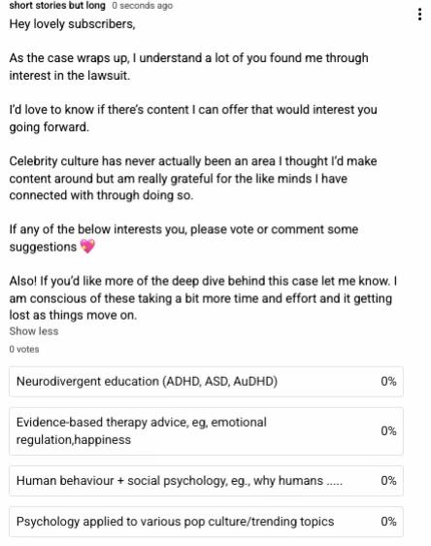The image size is (431, 546).
Task: Click the 'As the case wraps up' paragraph
Action: coord(189,66)
